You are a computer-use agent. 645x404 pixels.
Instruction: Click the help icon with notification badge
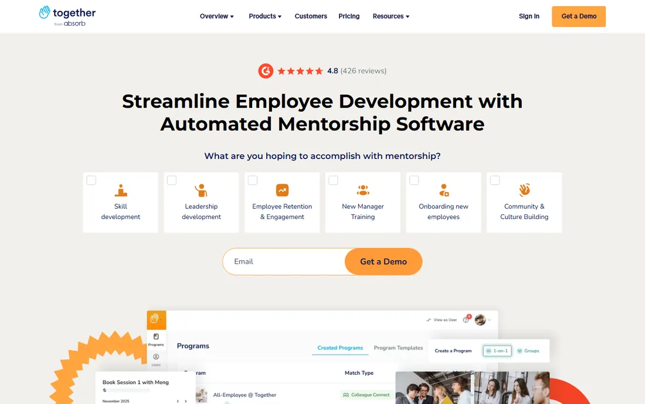pyautogui.click(x=467, y=319)
